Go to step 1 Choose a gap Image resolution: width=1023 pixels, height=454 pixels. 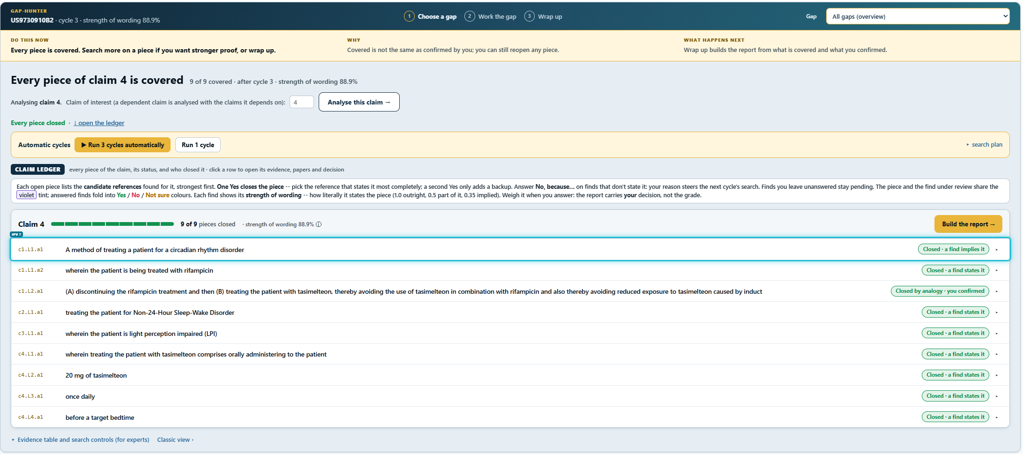tap(430, 16)
